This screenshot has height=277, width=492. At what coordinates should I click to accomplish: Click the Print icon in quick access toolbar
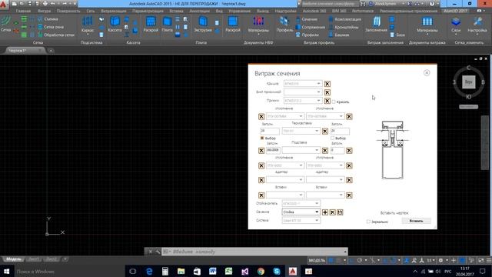45,3
